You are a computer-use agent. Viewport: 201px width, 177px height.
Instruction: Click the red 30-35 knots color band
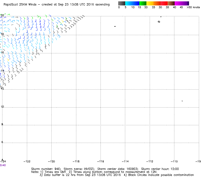[164, 3]
